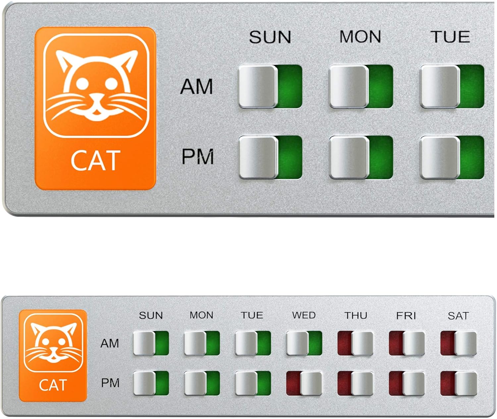Toggle the large MON AM slider

pos(361,87)
